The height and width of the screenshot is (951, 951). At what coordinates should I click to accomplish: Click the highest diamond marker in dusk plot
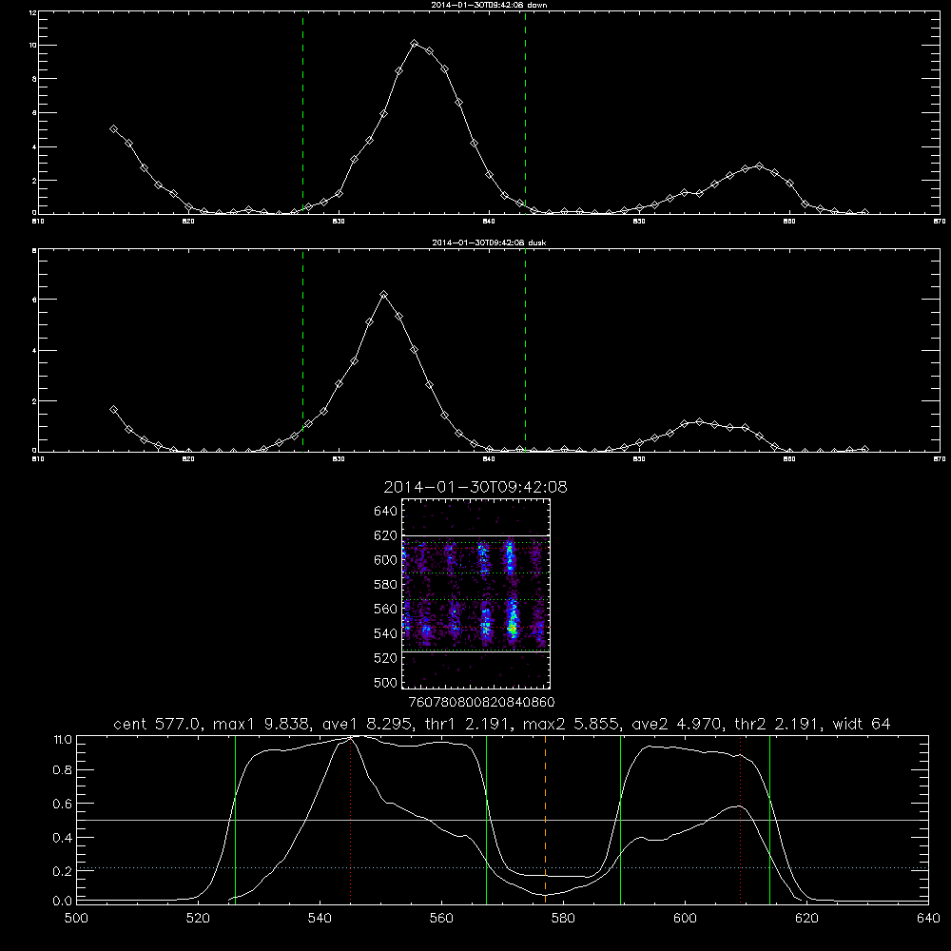383,295
